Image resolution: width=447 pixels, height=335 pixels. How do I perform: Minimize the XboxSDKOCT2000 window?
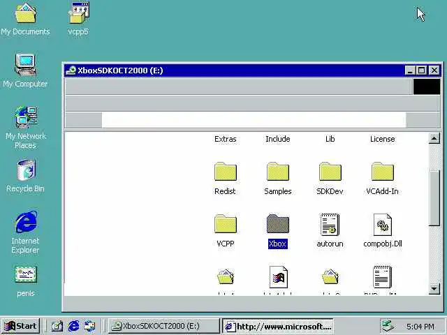pos(410,70)
